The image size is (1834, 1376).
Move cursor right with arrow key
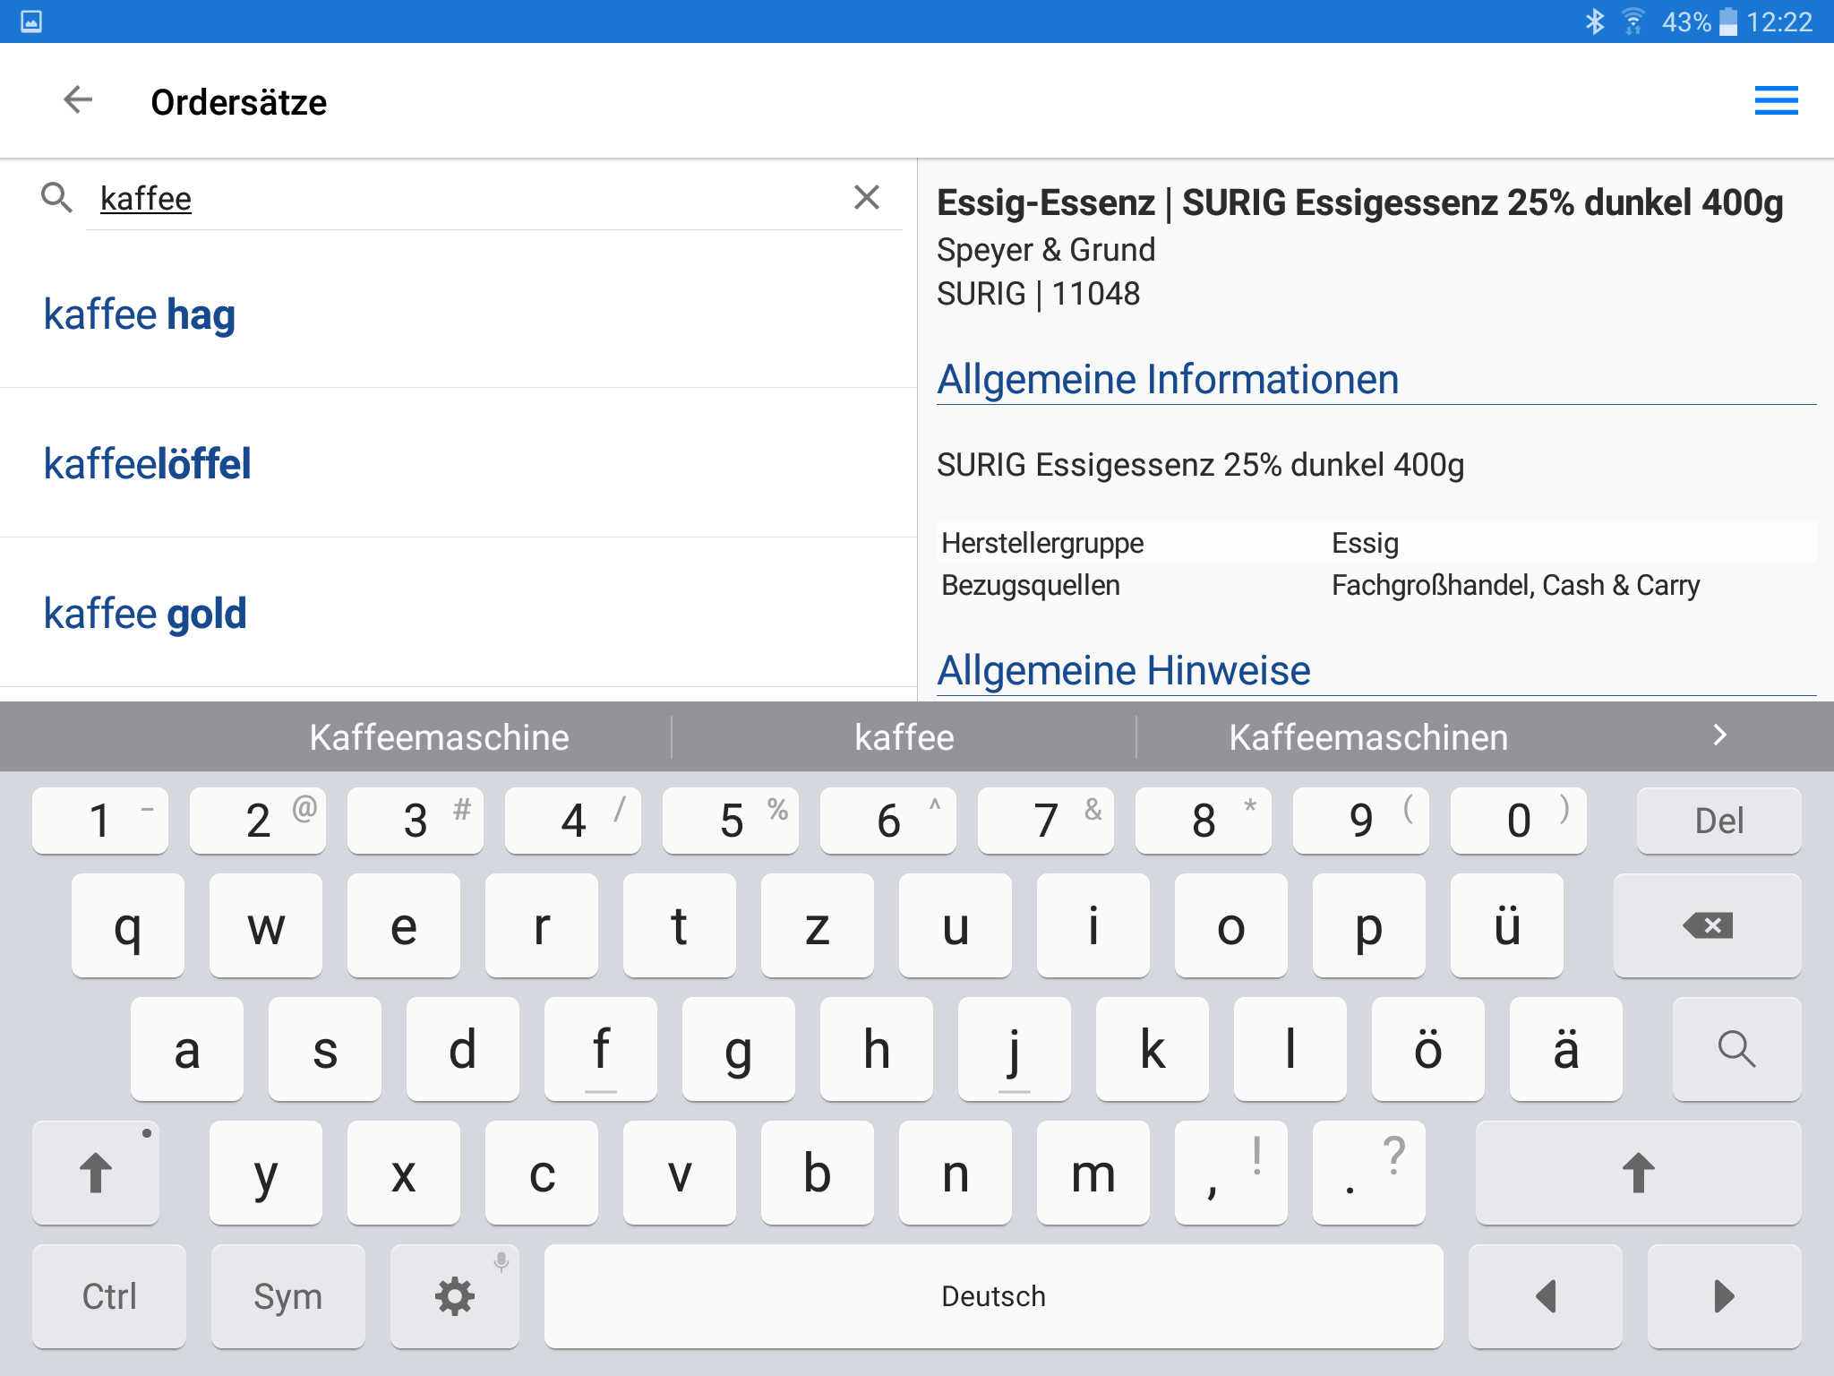click(1723, 1295)
